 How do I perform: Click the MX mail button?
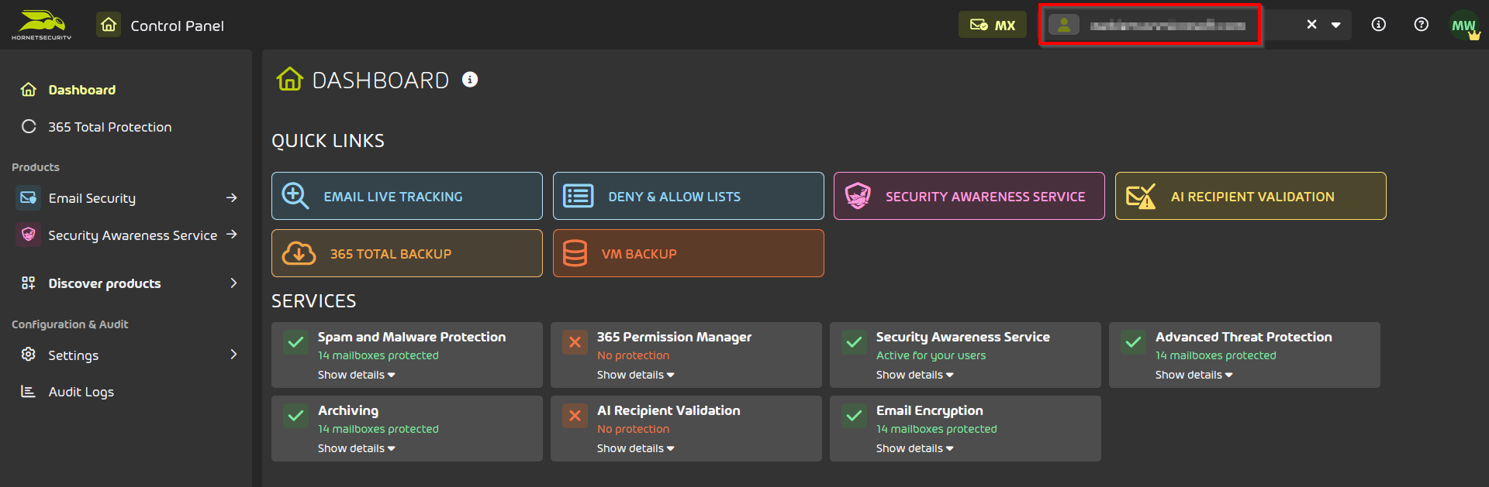pyautogui.click(x=993, y=25)
